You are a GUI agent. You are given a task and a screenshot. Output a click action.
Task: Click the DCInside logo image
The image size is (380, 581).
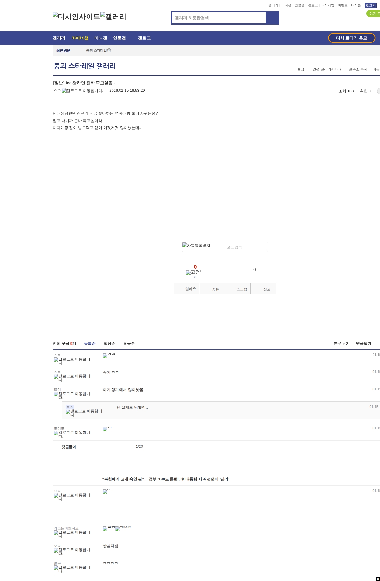pyautogui.click(x=77, y=17)
